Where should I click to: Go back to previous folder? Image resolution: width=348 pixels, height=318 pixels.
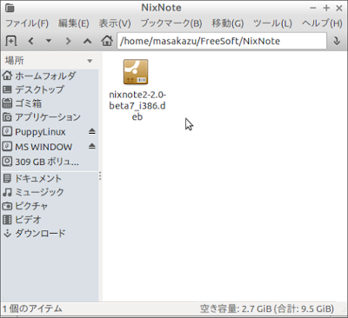[x=31, y=41]
